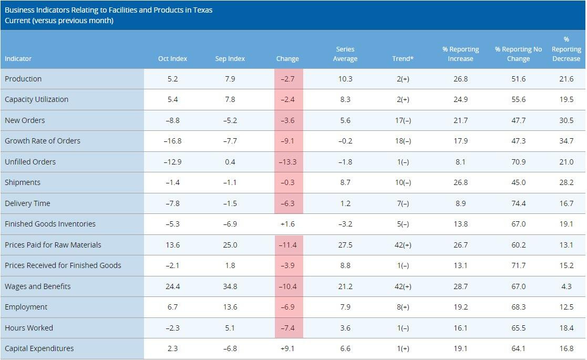This screenshot has height=360, width=587.
Task: Click the Series Average column header
Action: (x=345, y=54)
